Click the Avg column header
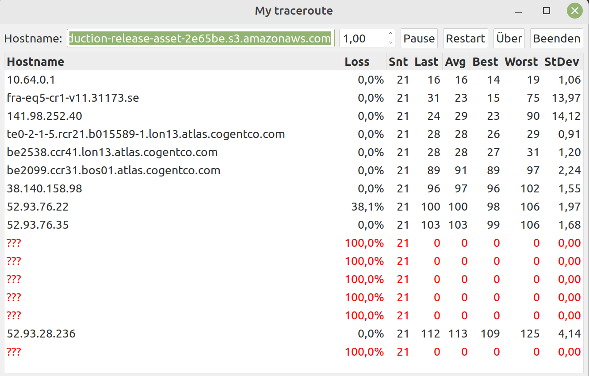The image size is (589, 376). [x=455, y=62]
